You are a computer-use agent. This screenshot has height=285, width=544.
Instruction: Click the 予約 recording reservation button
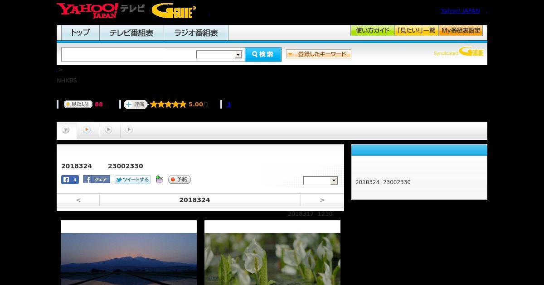180,180
